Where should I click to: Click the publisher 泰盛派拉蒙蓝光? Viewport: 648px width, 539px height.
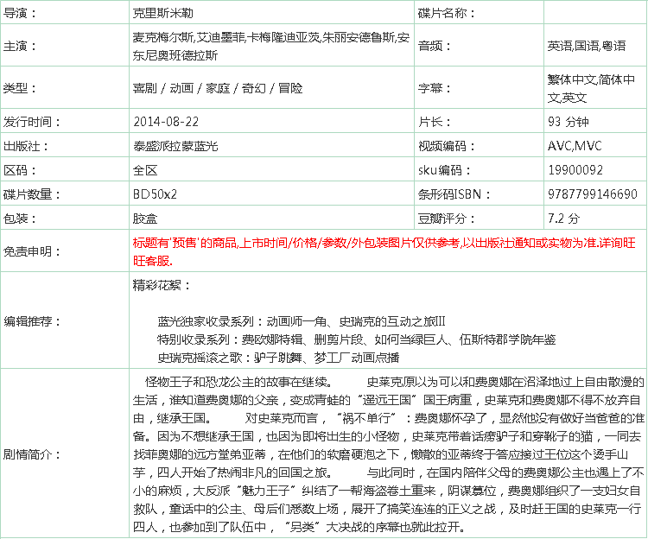pos(177,146)
